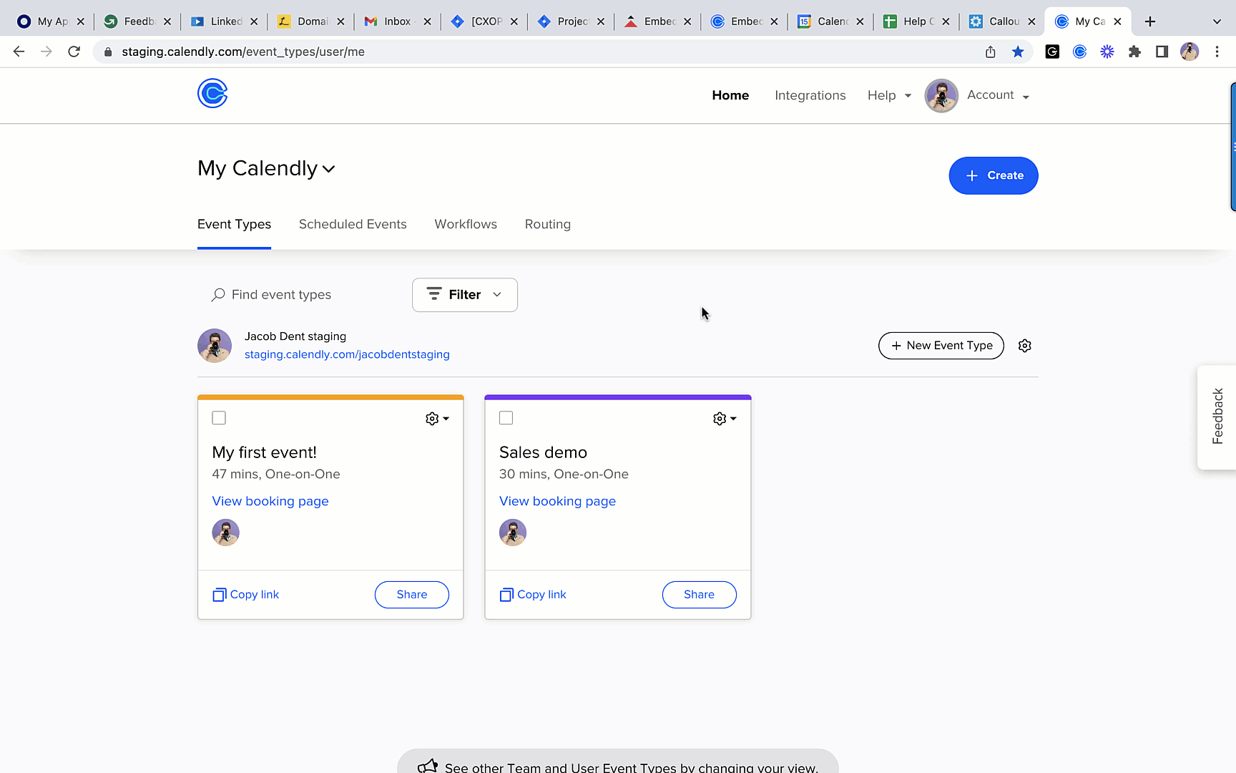The image size is (1236, 773).
Task: Bookmark this page with the star icon
Action: (x=1018, y=52)
